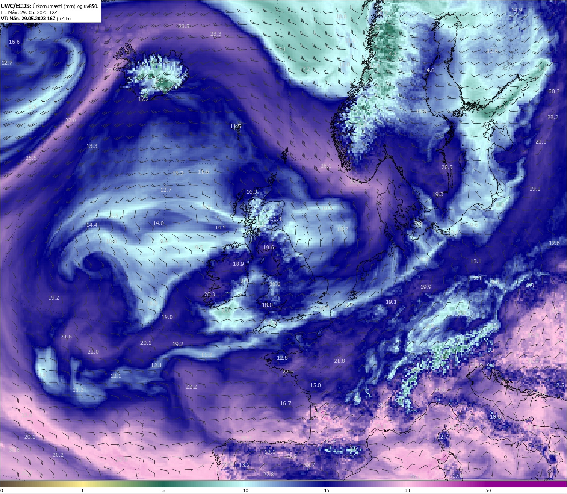Click the initialization time 'IT: Mán. 29. 05. 2023 12Z'
The height and width of the screenshot is (494, 567).
click(29, 13)
